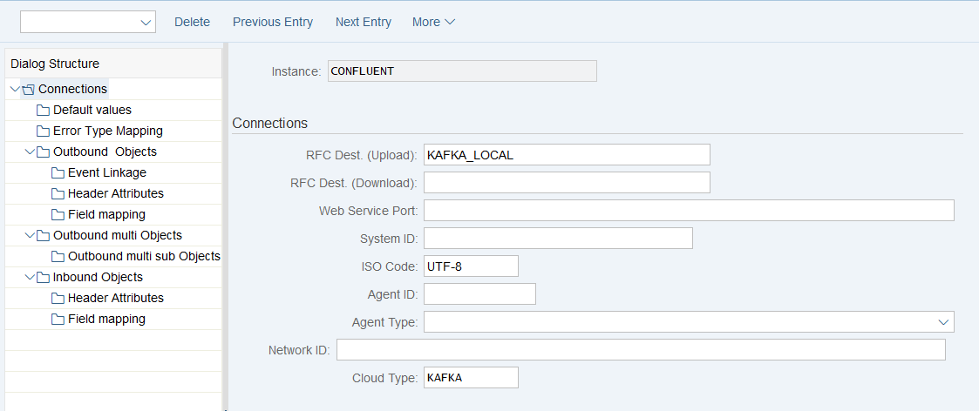Click the RFC Dest. (Download) field

[x=567, y=183]
